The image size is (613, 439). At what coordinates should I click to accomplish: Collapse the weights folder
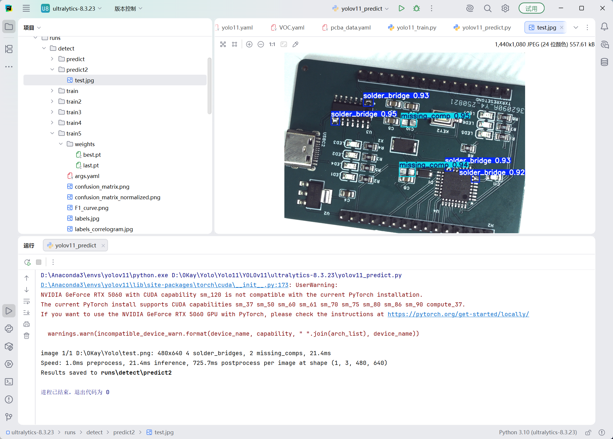tap(60, 144)
